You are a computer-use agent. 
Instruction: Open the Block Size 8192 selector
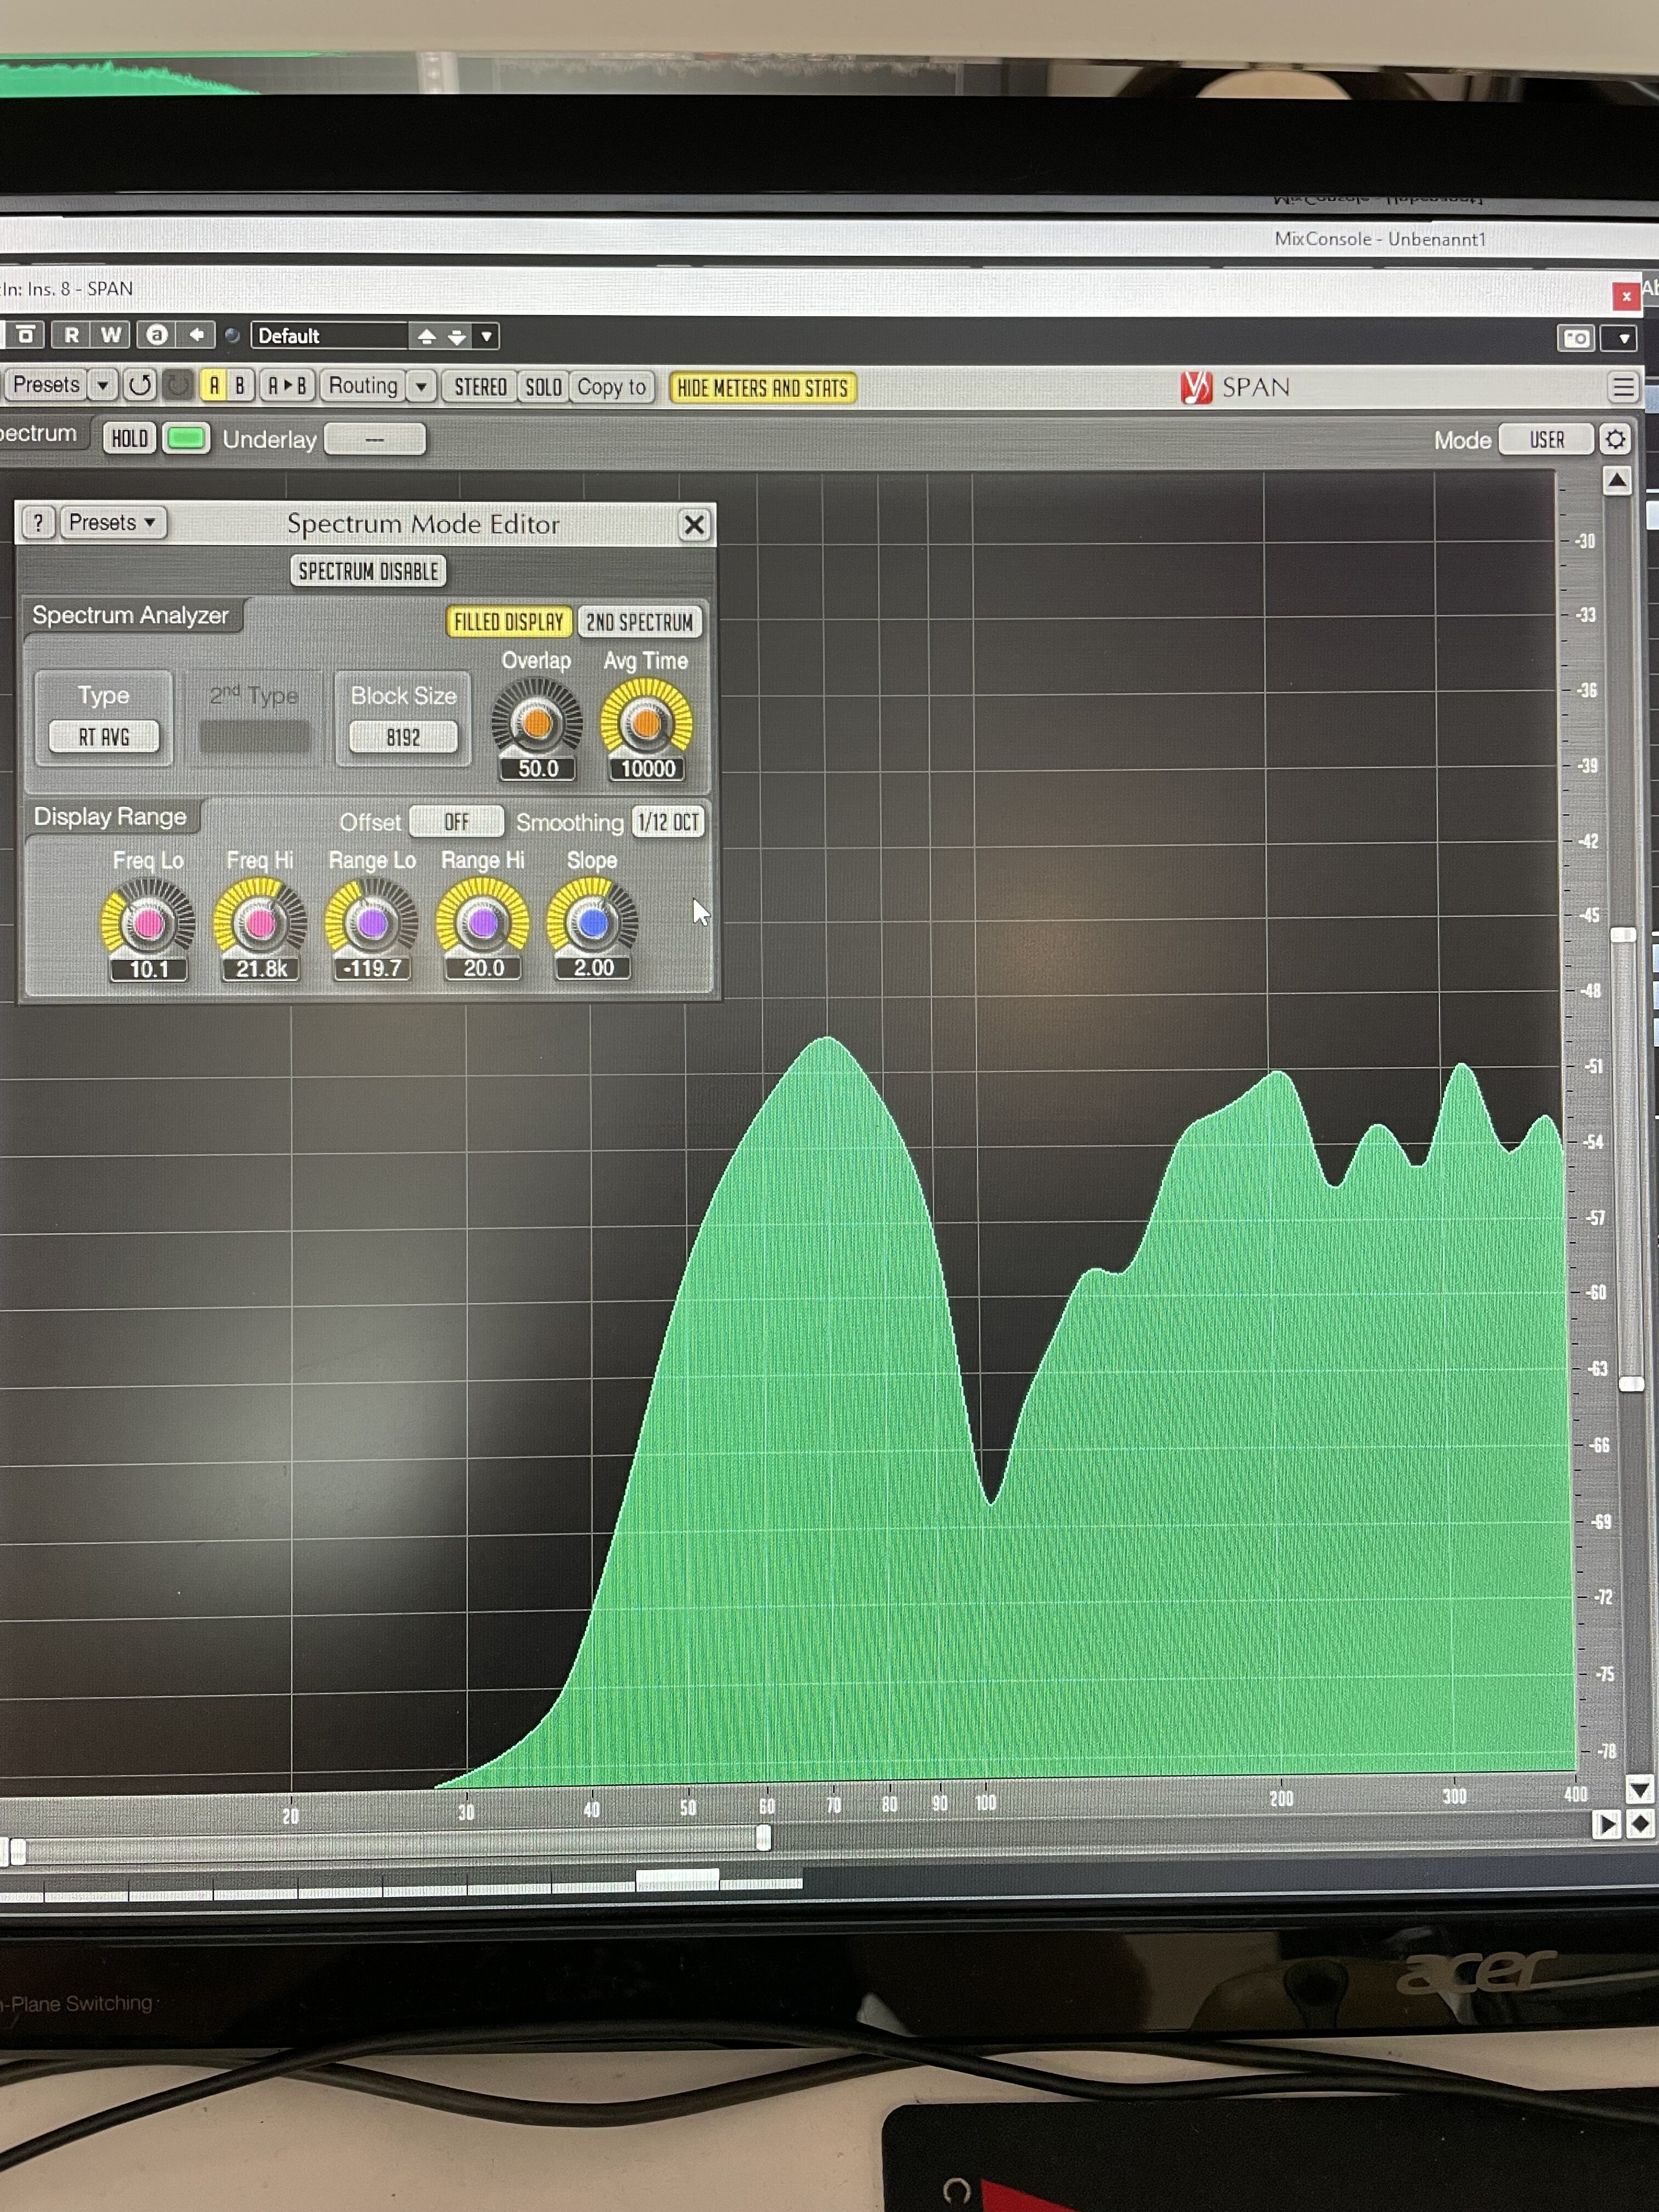[403, 737]
